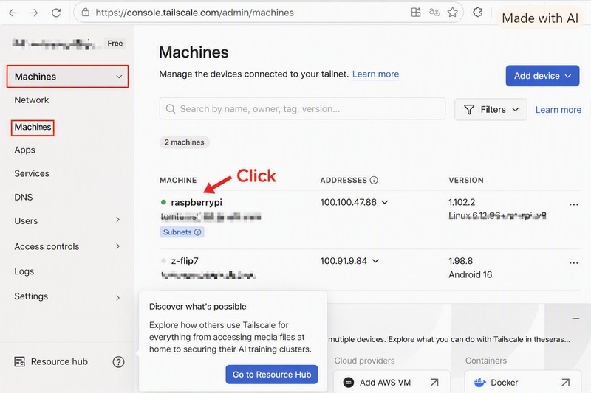Click the Resource hub icon in sidebar
The height and width of the screenshot is (393, 591).
(x=20, y=362)
